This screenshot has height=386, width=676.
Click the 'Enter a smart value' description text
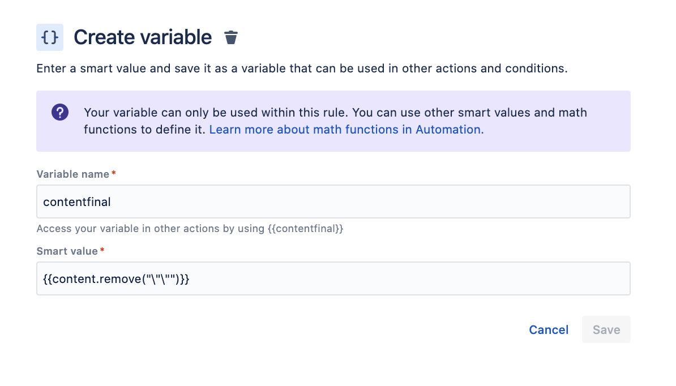301,69
